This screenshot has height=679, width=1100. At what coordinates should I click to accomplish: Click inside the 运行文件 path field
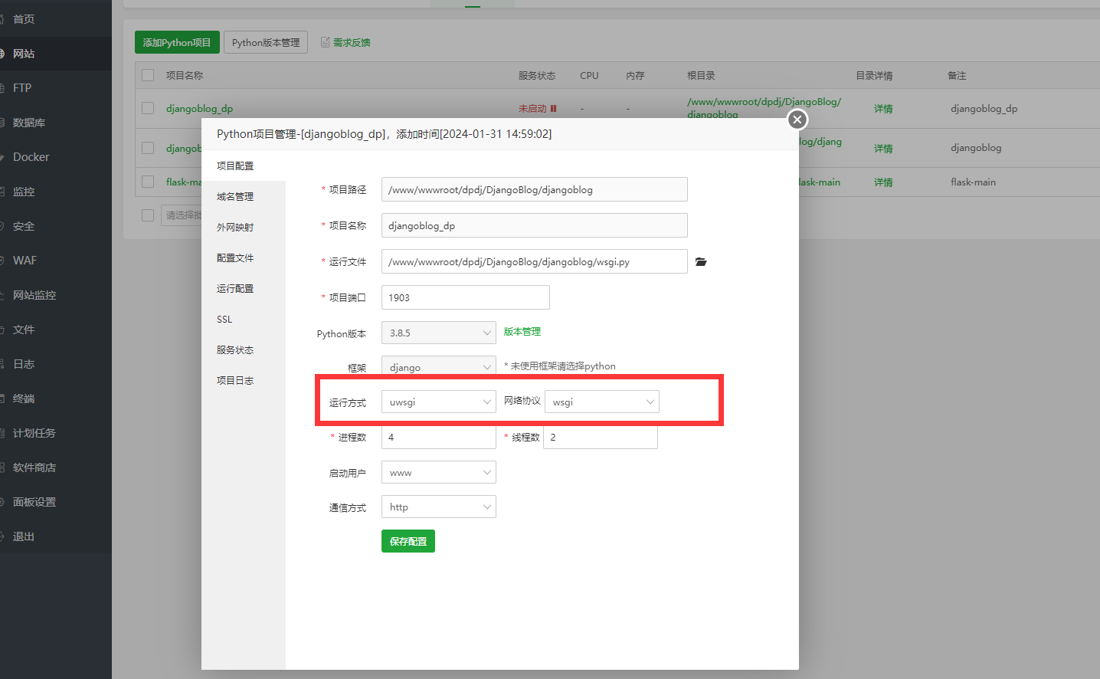(535, 261)
